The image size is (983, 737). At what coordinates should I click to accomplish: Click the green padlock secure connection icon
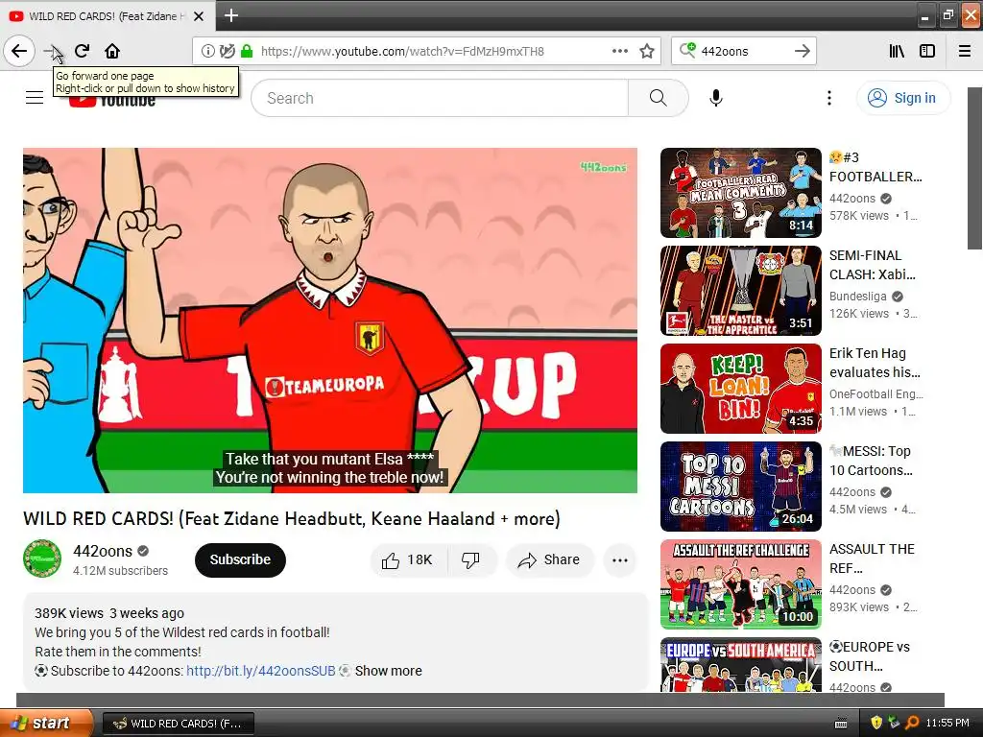247,51
